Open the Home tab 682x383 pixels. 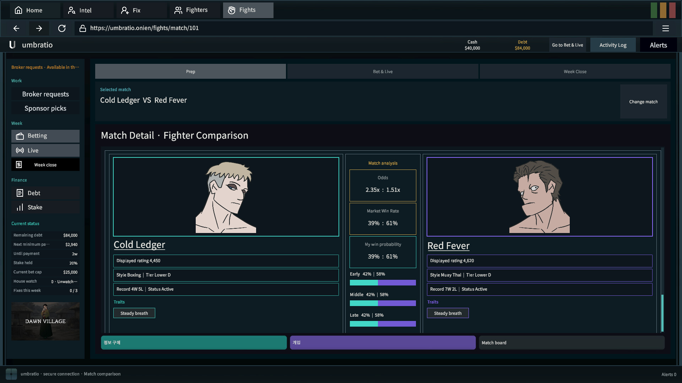(x=34, y=10)
